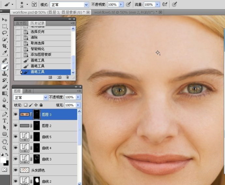Hide 图层 2 layer visibility

click(x=16, y=126)
